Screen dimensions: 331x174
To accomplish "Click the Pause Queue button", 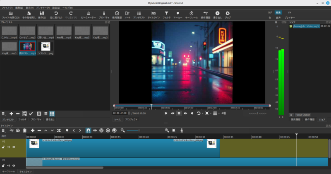I will pos(302,115).
